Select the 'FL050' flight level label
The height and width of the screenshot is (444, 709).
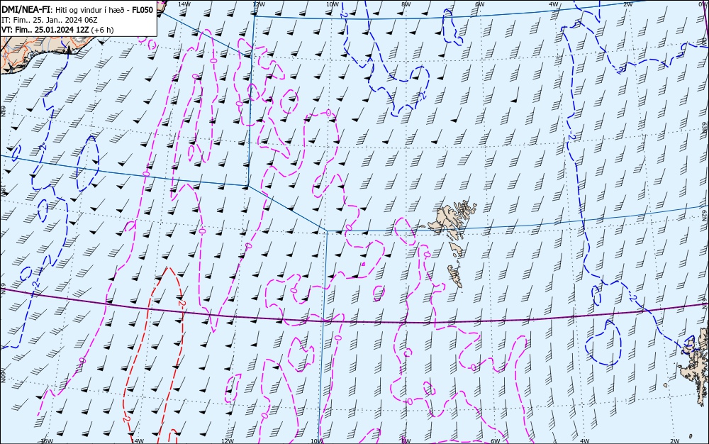tap(143, 10)
